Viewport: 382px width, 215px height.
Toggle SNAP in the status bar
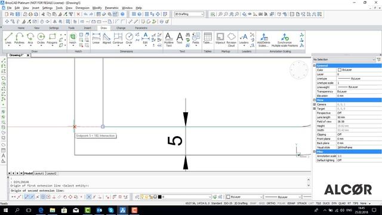coord(253,203)
